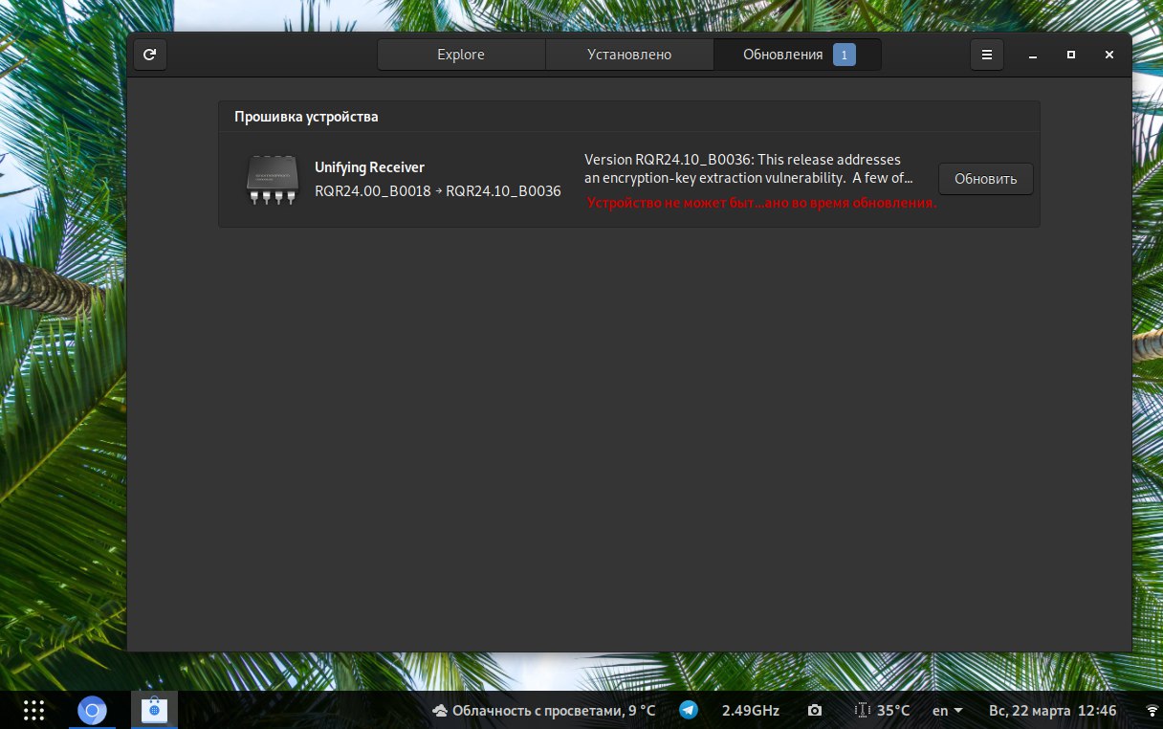Click the Прошивка устройства section header
Screen dimensions: 1163x729
tap(306, 117)
